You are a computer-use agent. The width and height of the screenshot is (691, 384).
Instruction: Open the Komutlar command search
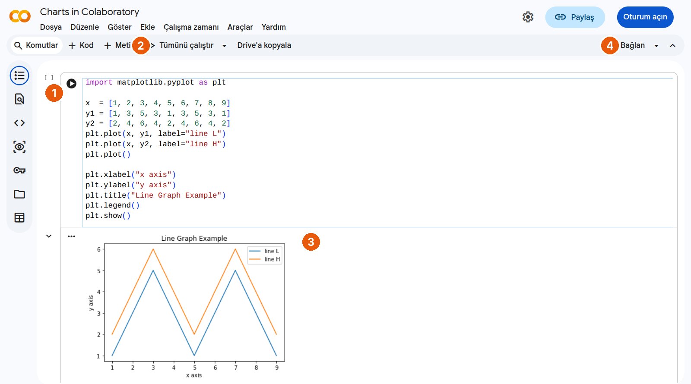[x=37, y=45]
